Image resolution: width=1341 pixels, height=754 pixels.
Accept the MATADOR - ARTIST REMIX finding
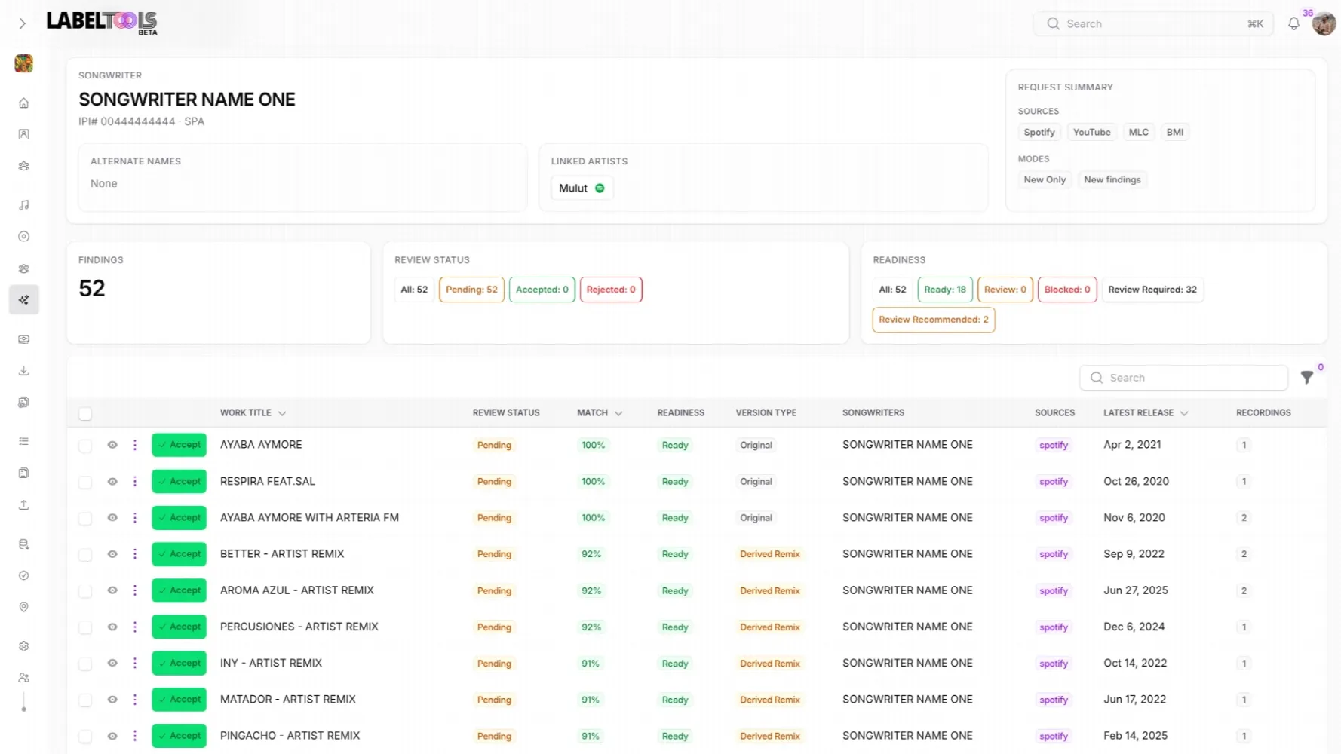click(x=180, y=700)
